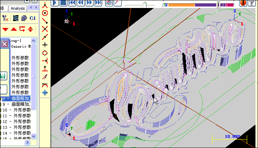Click the green floppy save icon
Image resolution: width=258 pixels, height=148 pixels.
[x=3, y=76]
